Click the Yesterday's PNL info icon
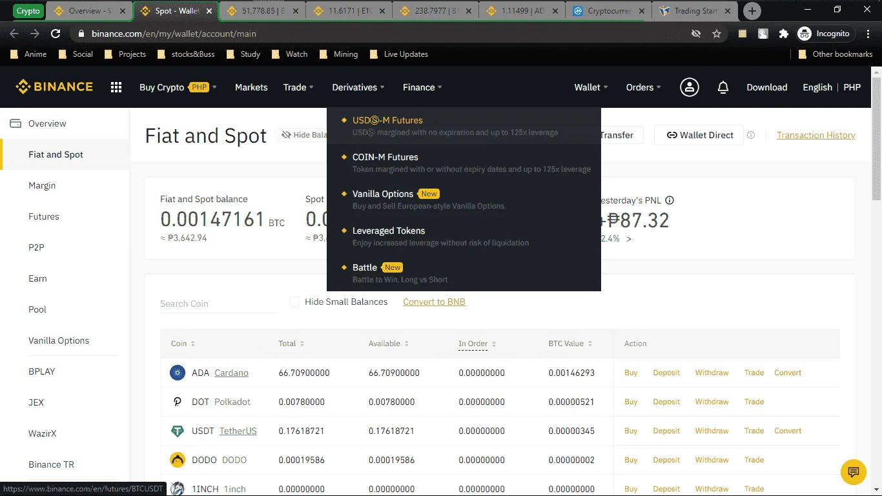This screenshot has width=882, height=496. click(x=670, y=200)
